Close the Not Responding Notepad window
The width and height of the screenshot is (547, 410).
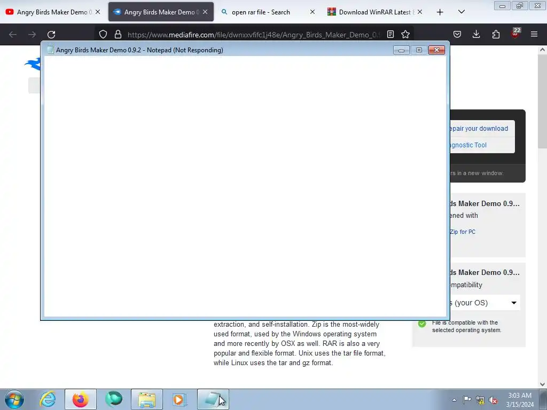tap(436, 50)
